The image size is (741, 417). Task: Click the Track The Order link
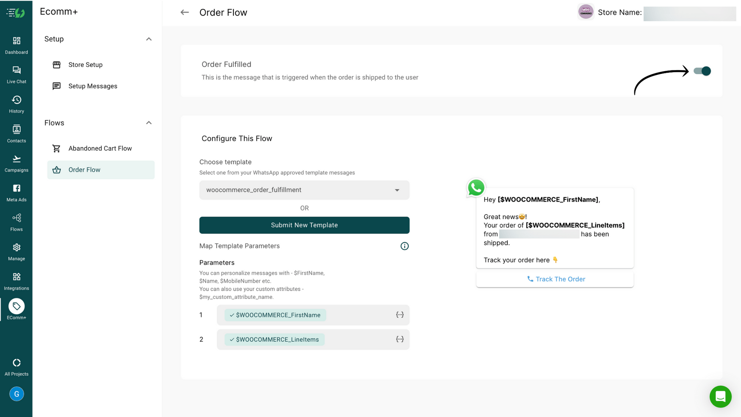[x=555, y=279]
